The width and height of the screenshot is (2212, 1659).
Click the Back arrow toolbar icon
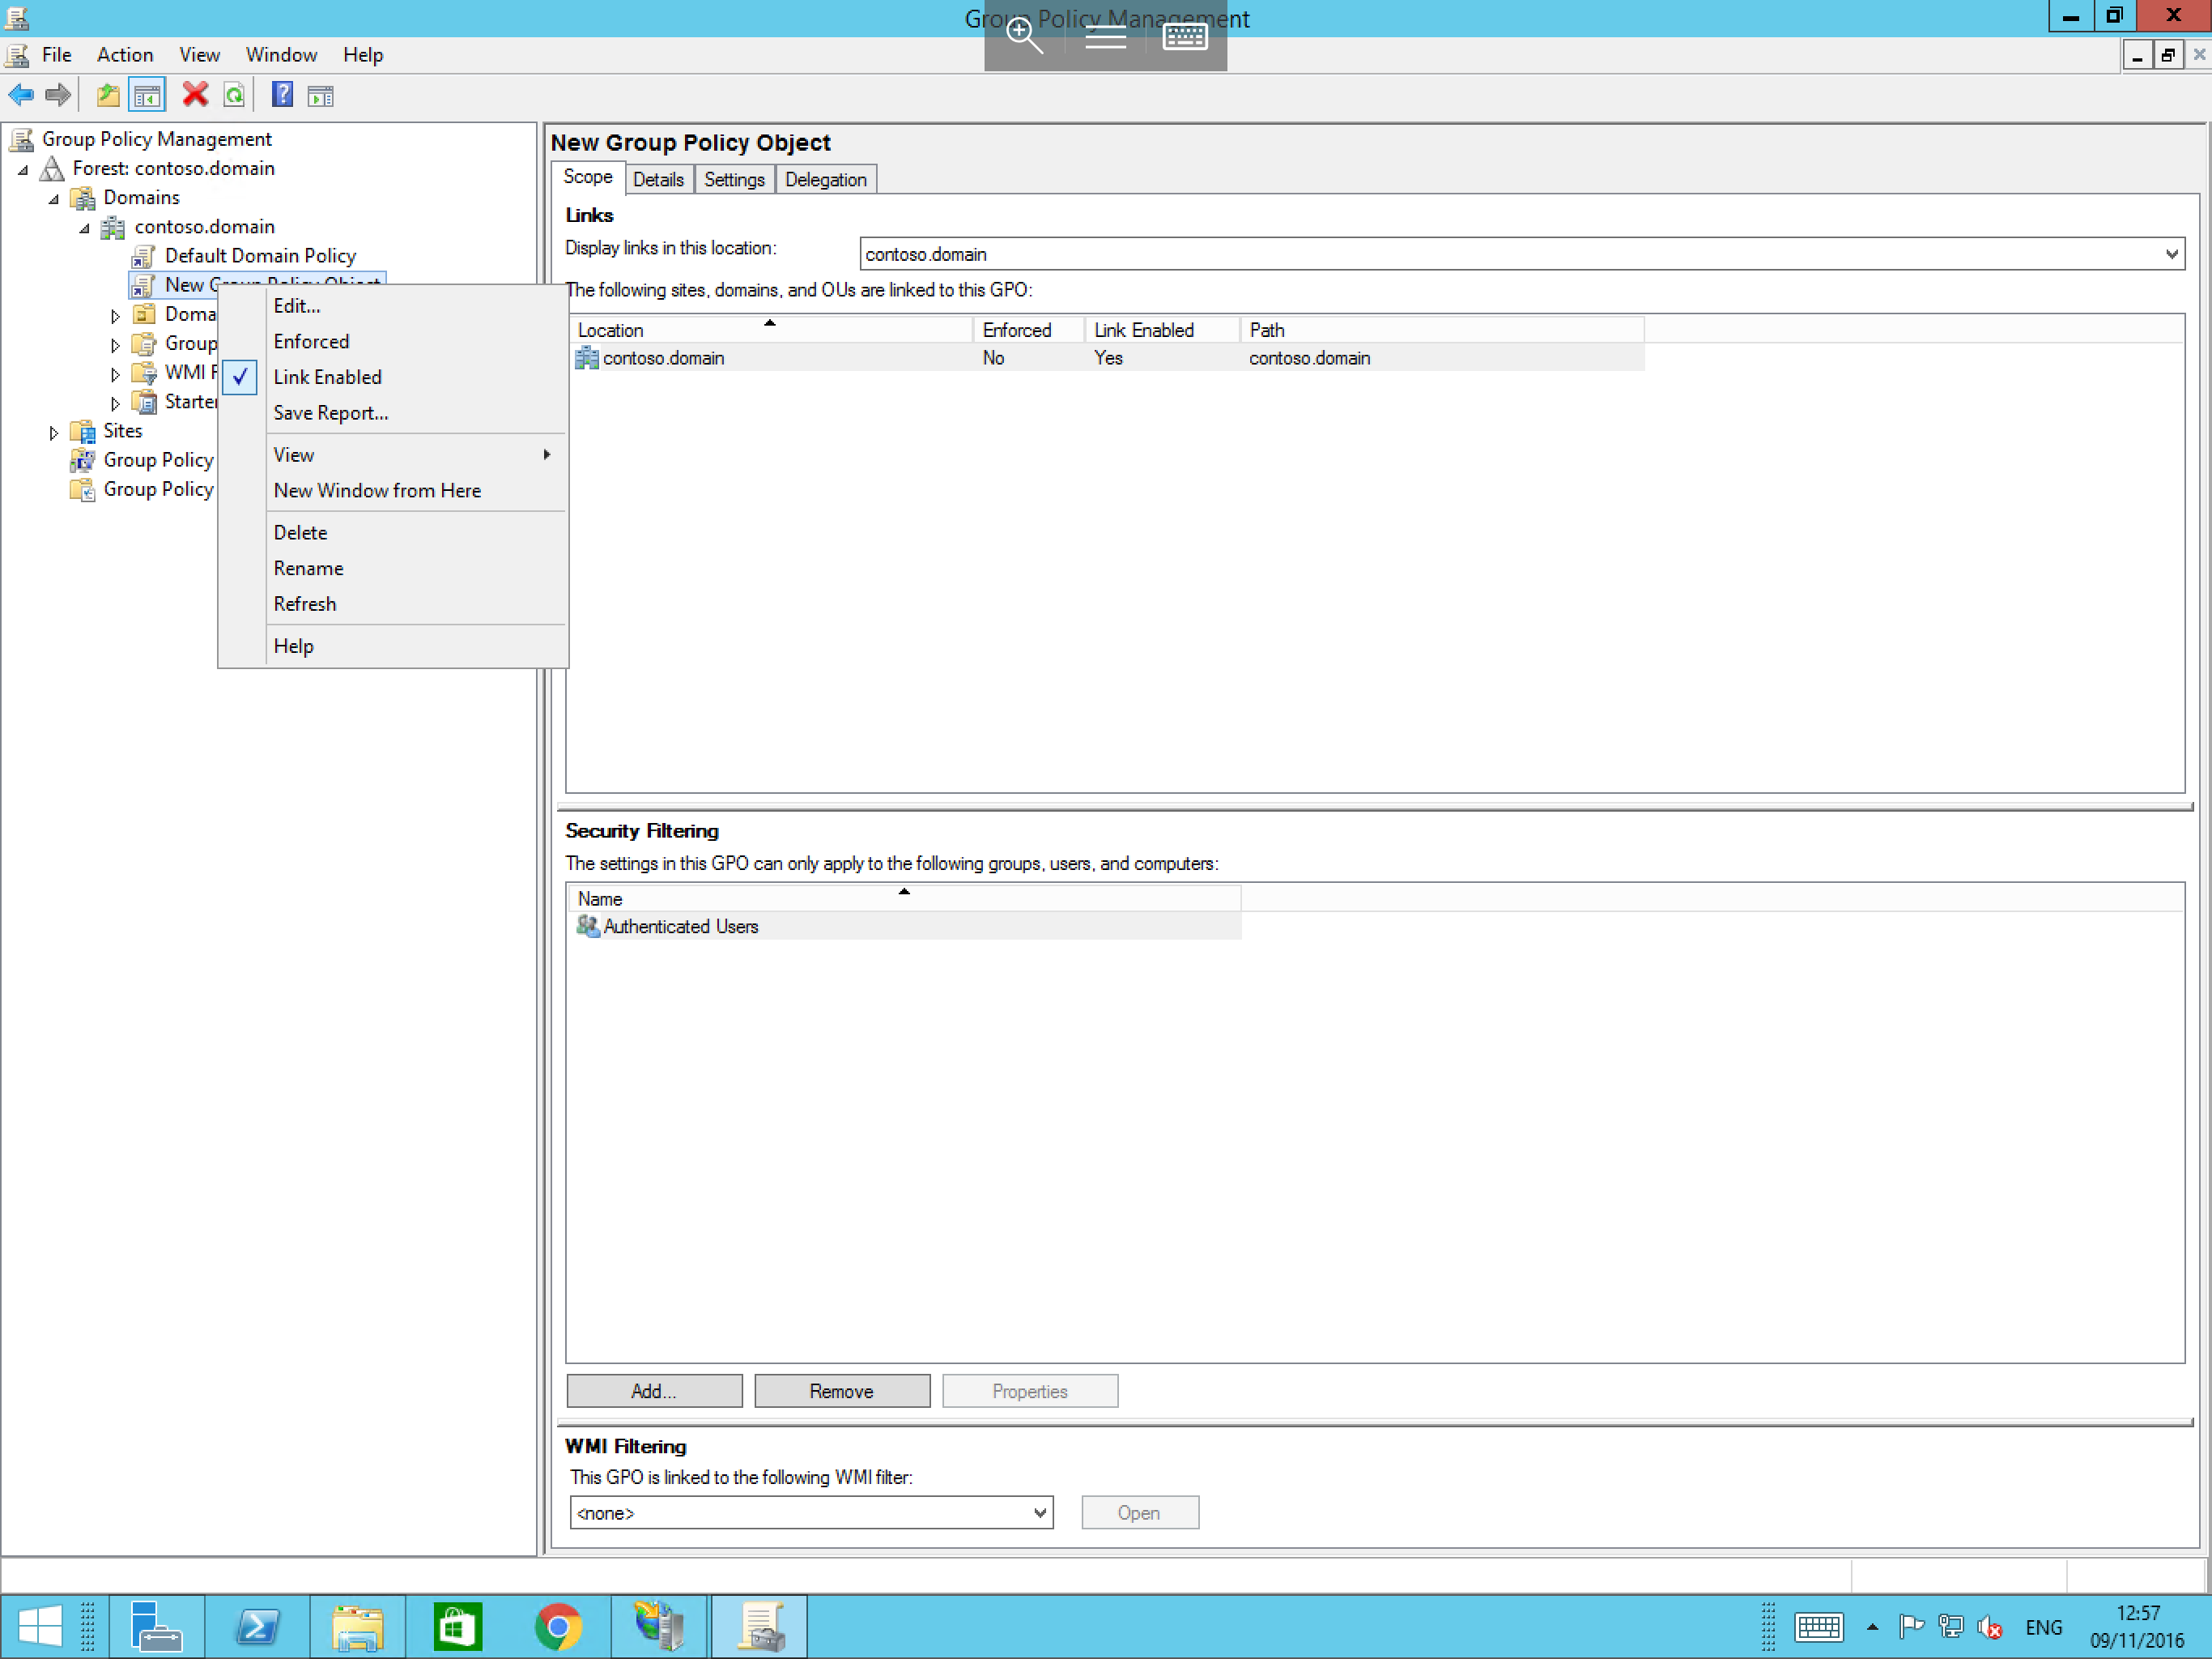pyautogui.click(x=21, y=95)
